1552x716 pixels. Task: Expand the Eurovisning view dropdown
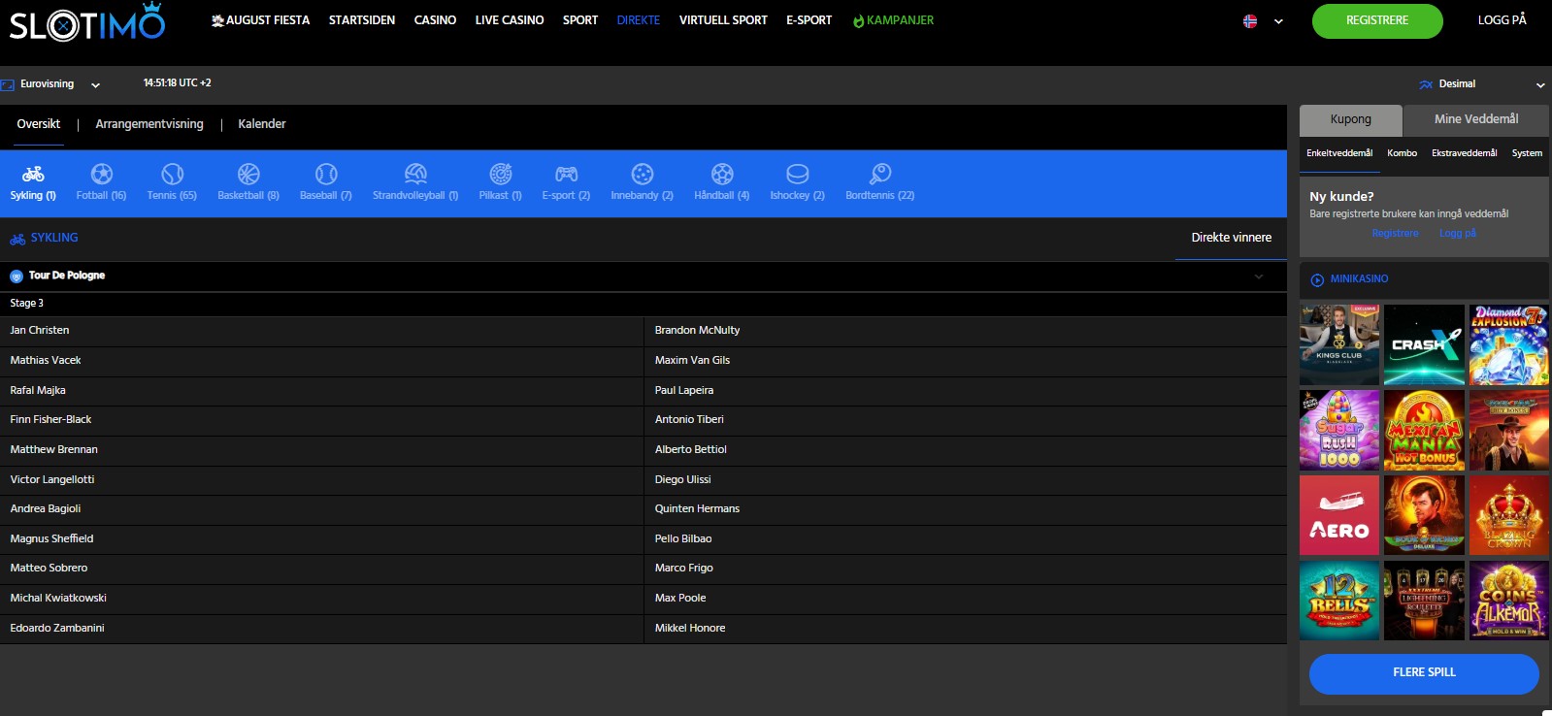point(95,85)
